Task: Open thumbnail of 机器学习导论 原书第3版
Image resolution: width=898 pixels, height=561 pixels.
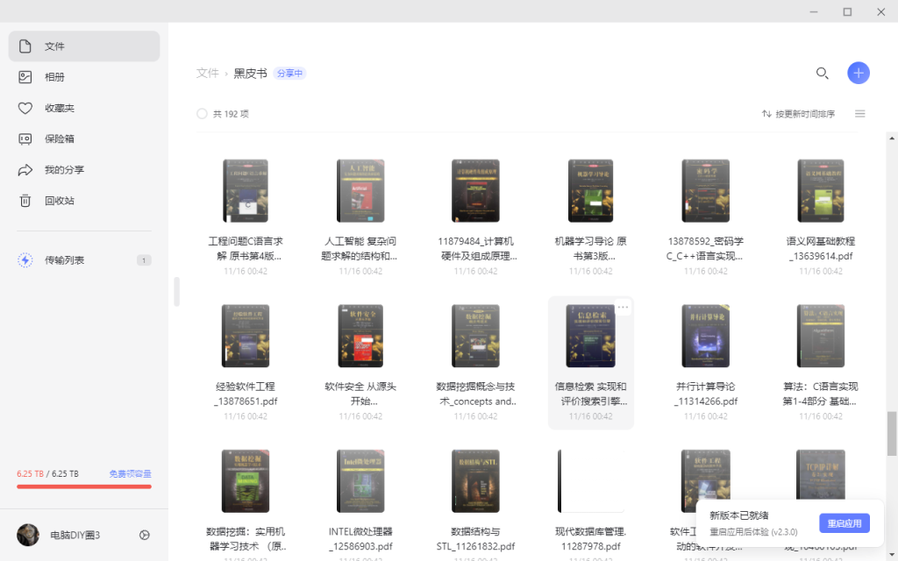Action: 590,190
